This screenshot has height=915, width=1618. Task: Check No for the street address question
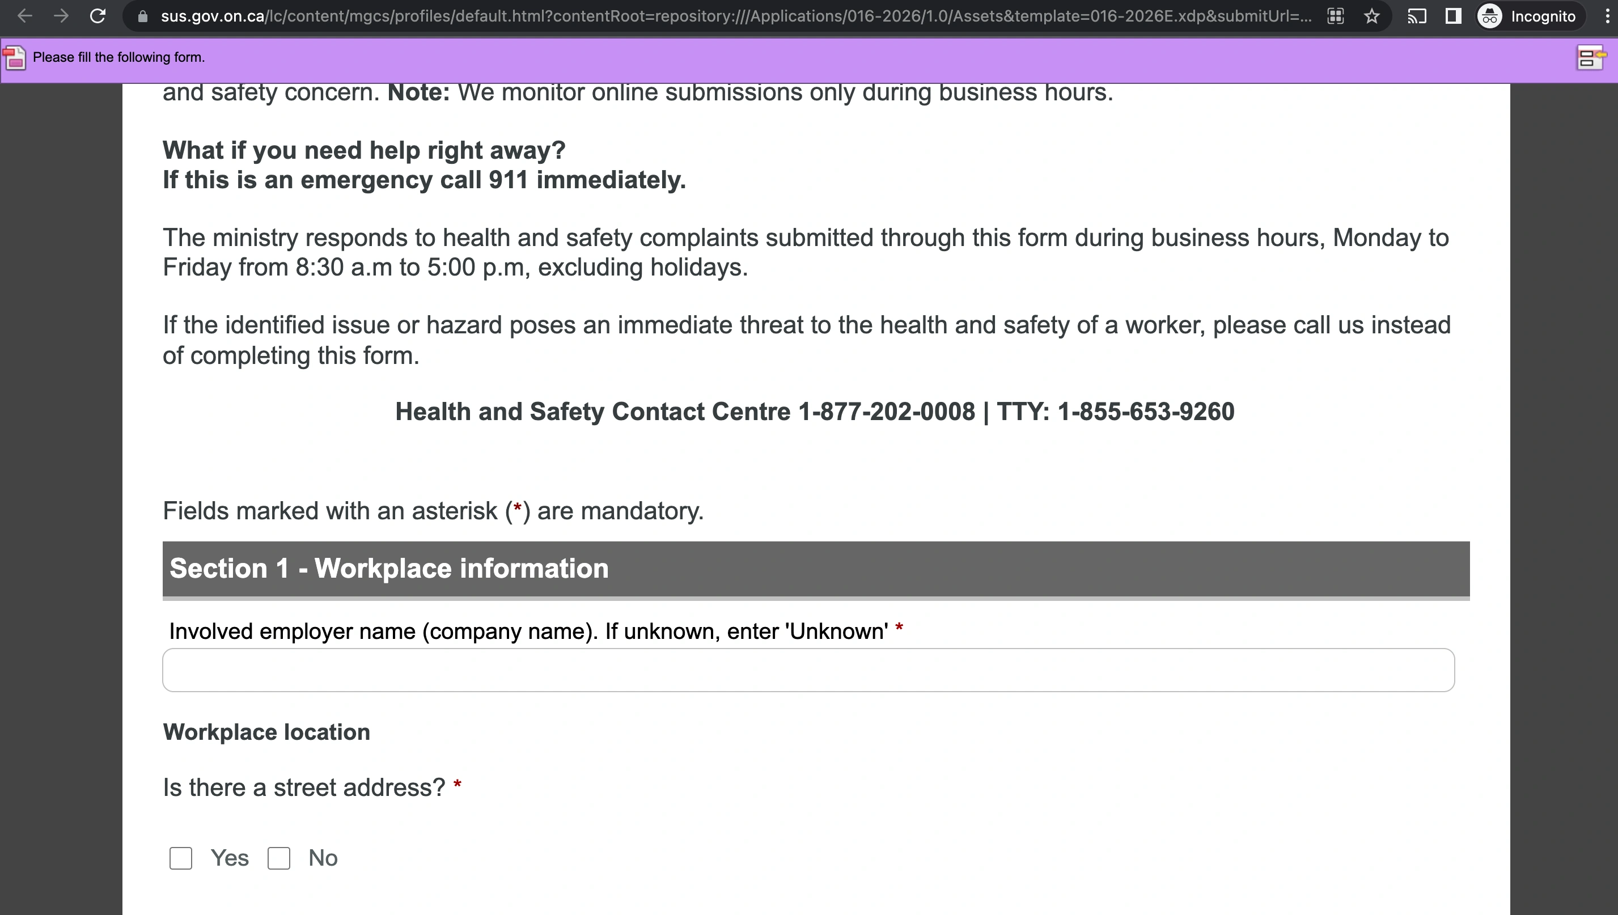(x=279, y=858)
